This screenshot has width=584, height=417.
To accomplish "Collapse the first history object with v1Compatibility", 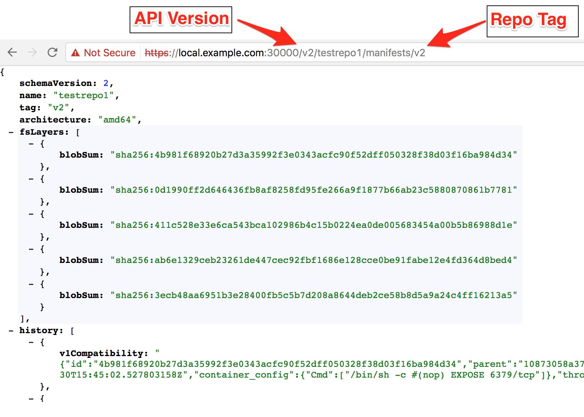I will click(x=31, y=342).
